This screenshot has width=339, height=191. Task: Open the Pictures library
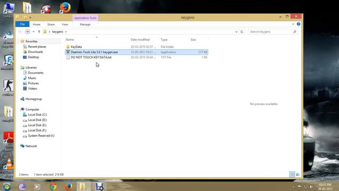point(33,83)
